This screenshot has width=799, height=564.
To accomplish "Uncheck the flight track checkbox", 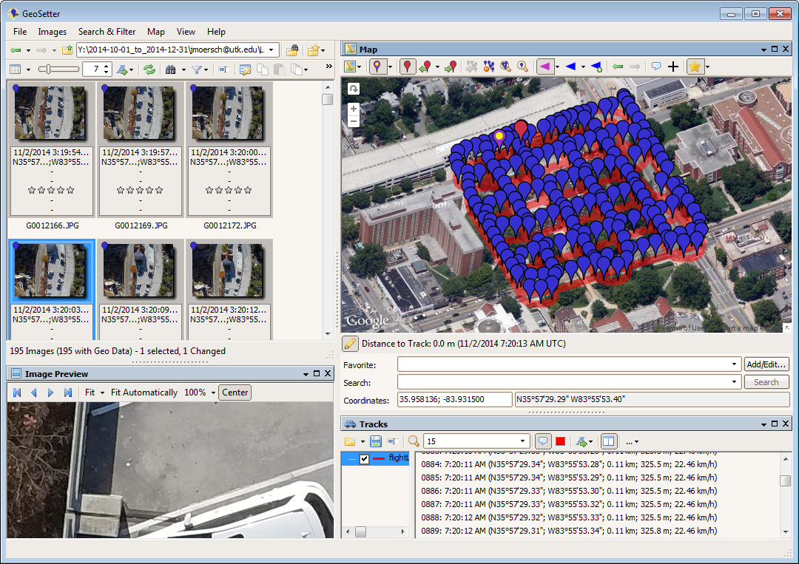I will (364, 458).
